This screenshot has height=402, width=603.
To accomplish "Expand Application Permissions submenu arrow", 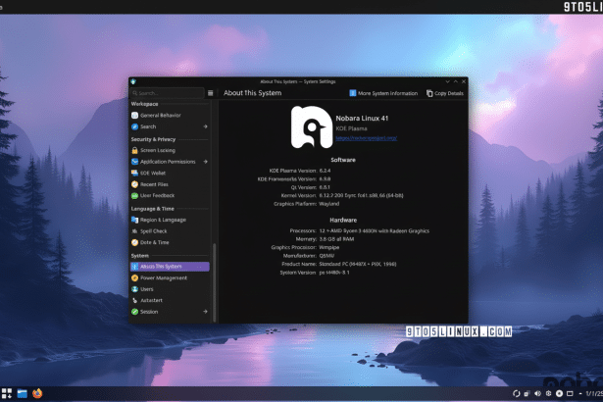I will click(205, 162).
